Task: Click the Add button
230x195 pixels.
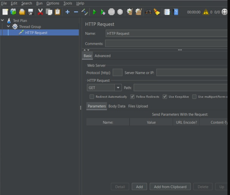Action: (139, 187)
